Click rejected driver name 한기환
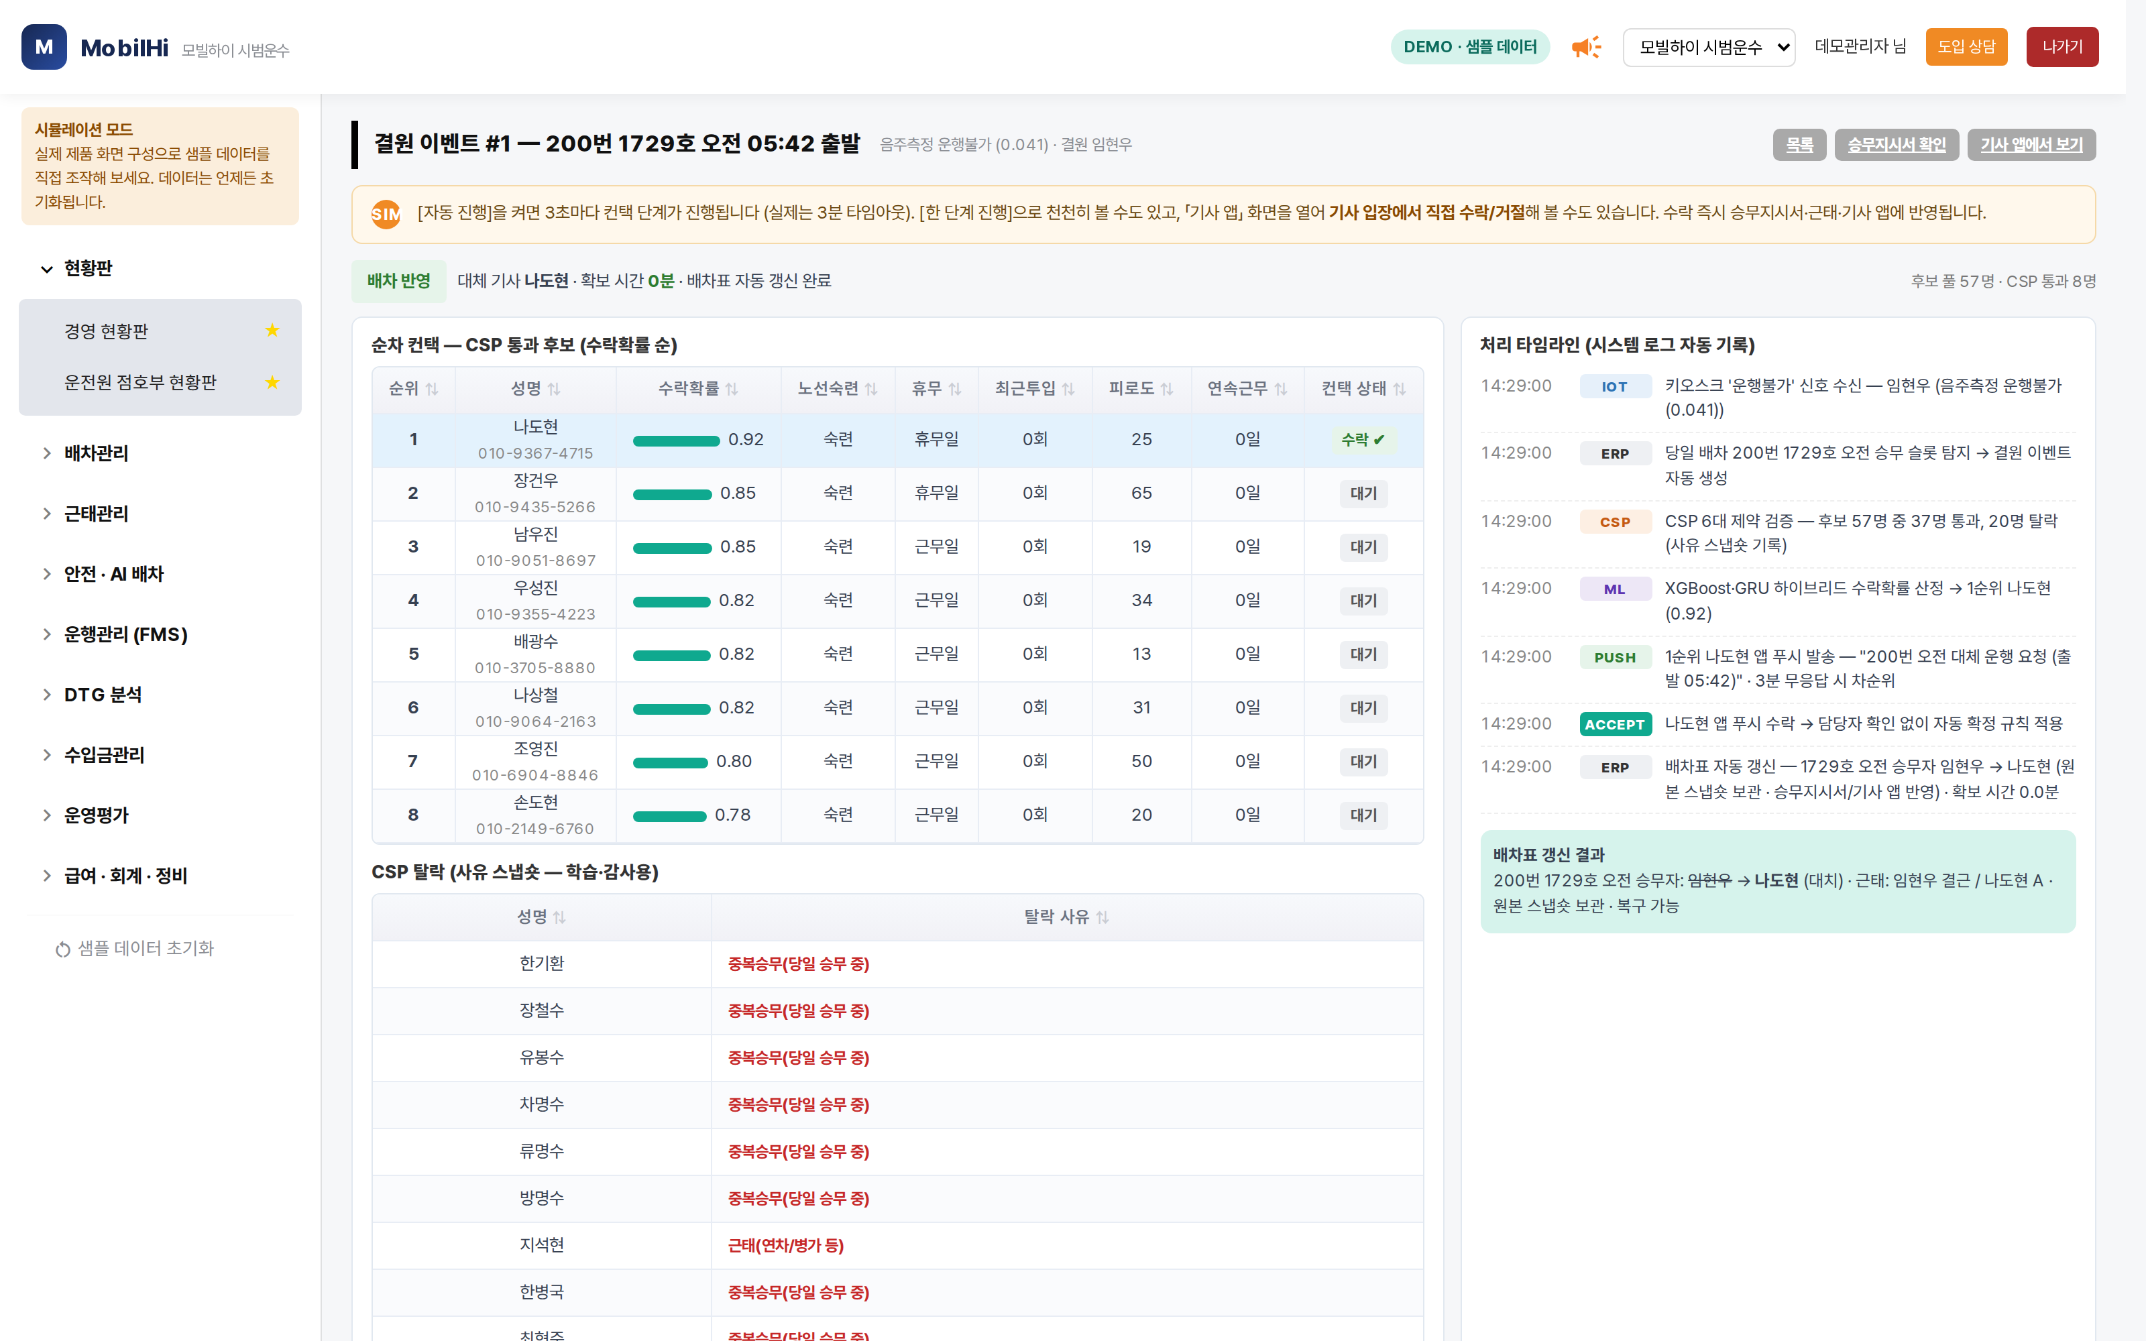This screenshot has height=1341, width=2146. [x=542, y=964]
